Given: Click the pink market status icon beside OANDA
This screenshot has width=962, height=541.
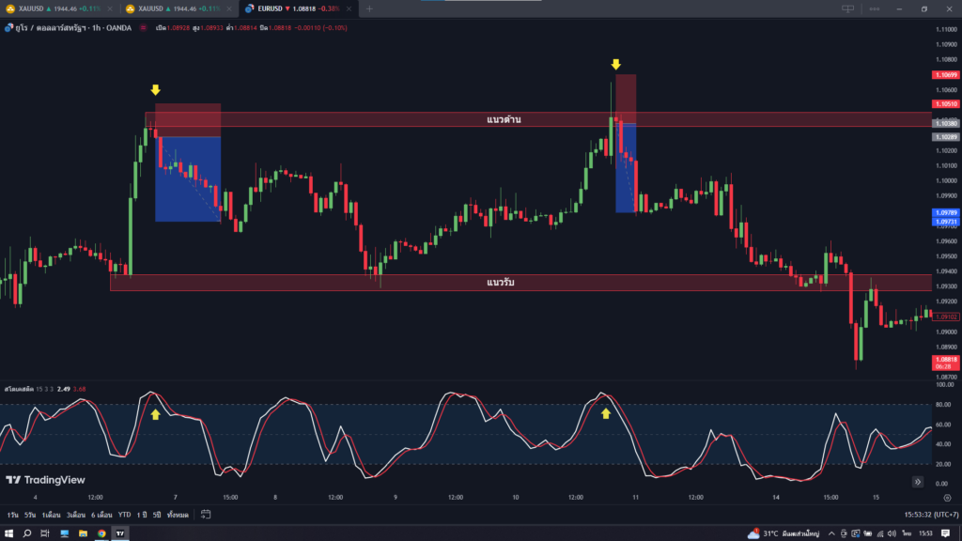Looking at the screenshot, I should pos(143,27).
